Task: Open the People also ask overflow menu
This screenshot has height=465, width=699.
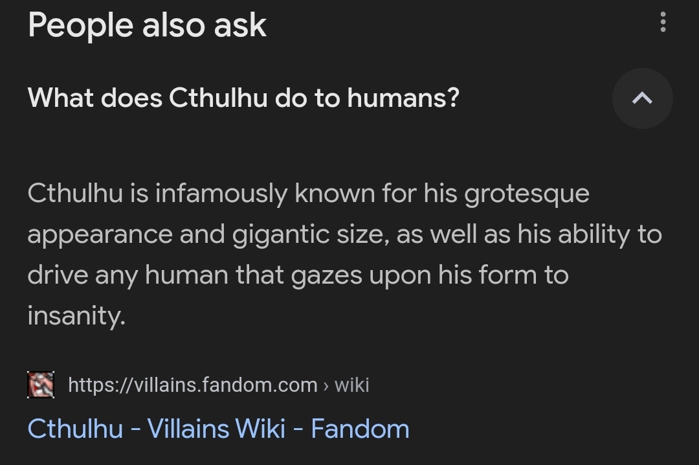Action: click(663, 22)
